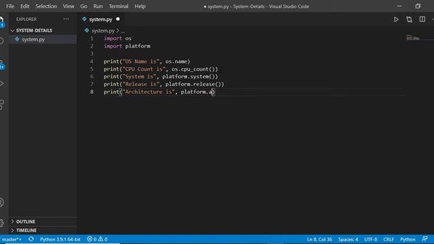Click the "Release is" print line

pos(164,84)
